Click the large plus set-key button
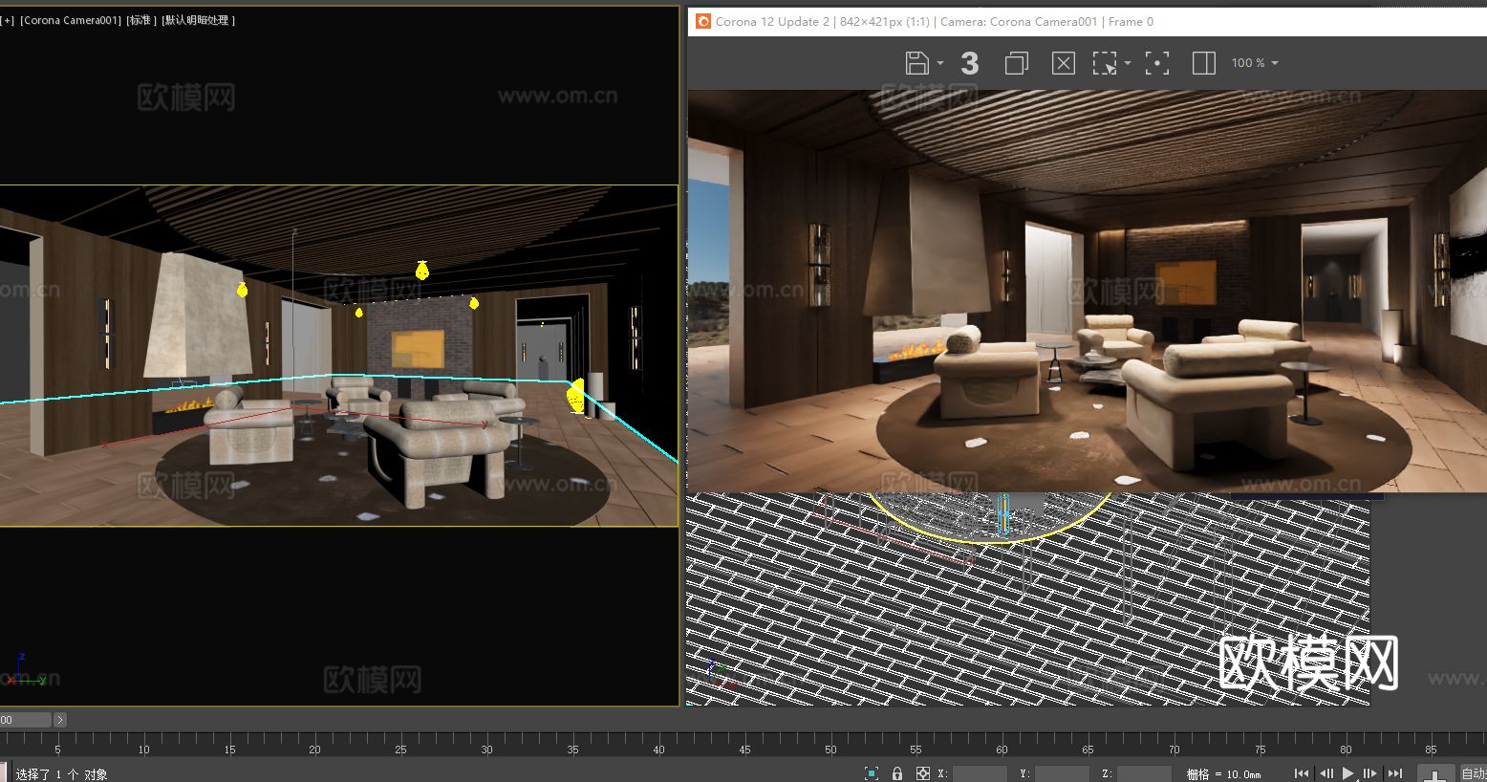 1435,773
